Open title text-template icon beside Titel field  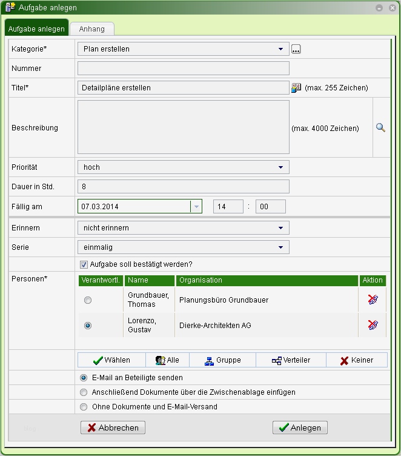click(x=296, y=87)
